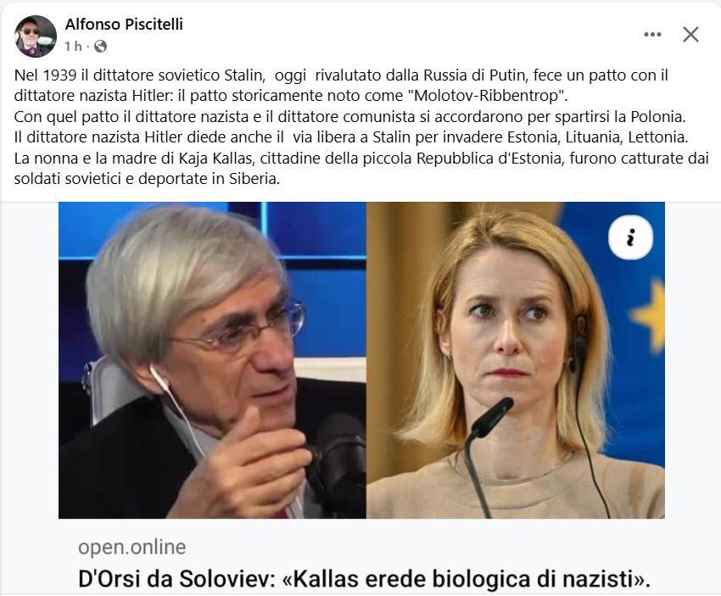This screenshot has height=596, width=721.
Task: Open the three-dots post options menu
Action: pos(652,35)
